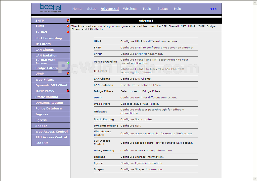
Task: Select Web Filters in the sidebar menu
Action: tap(45, 80)
